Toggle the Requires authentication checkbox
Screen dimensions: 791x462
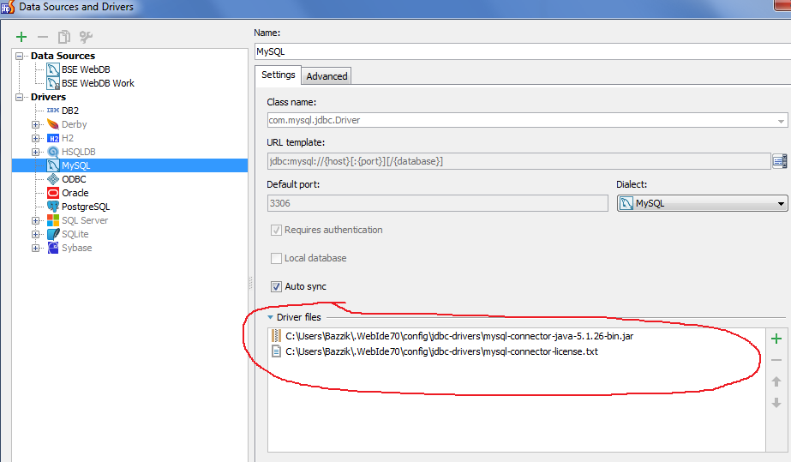[x=276, y=230]
